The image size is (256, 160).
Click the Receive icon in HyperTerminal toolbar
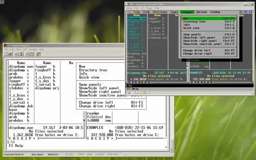(32, 54)
